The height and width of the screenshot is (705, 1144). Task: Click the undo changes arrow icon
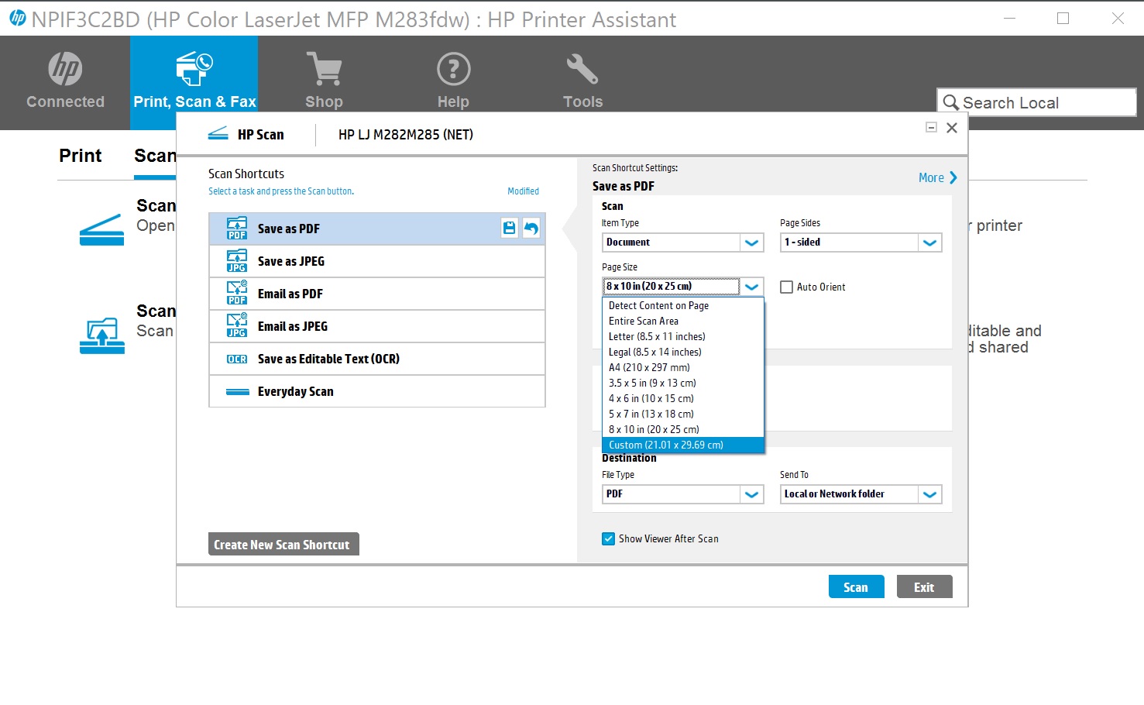pyautogui.click(x=531, y=228)
